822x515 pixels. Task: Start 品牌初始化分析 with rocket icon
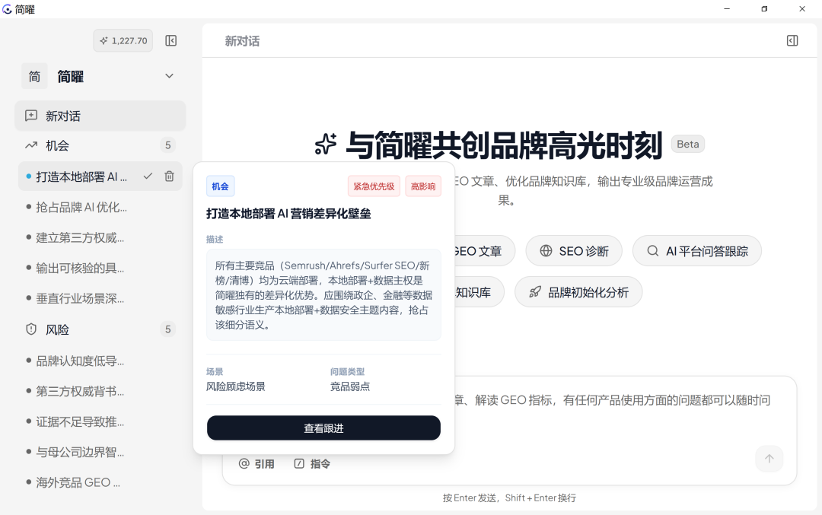pyautogui.click(x=578, y=292)
